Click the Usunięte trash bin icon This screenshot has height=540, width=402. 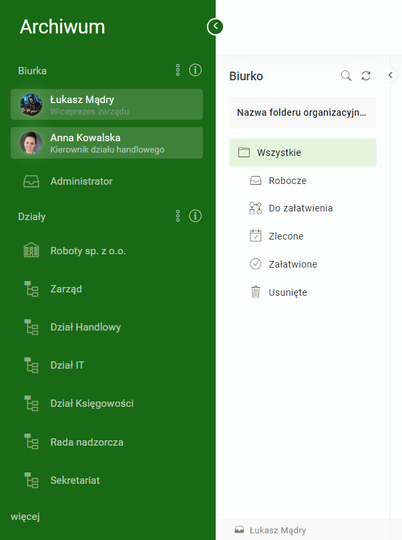[x=255, y=292]
